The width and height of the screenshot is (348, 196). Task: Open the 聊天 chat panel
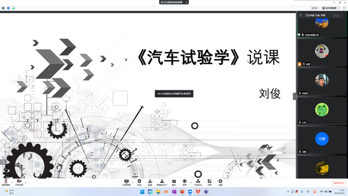click(174, 182)
